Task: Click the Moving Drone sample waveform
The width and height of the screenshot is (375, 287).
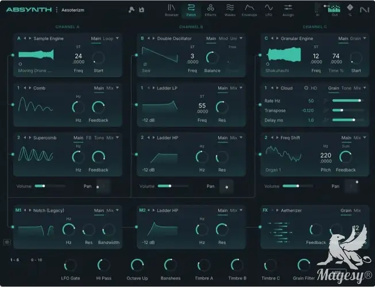Action: point(36,55)
